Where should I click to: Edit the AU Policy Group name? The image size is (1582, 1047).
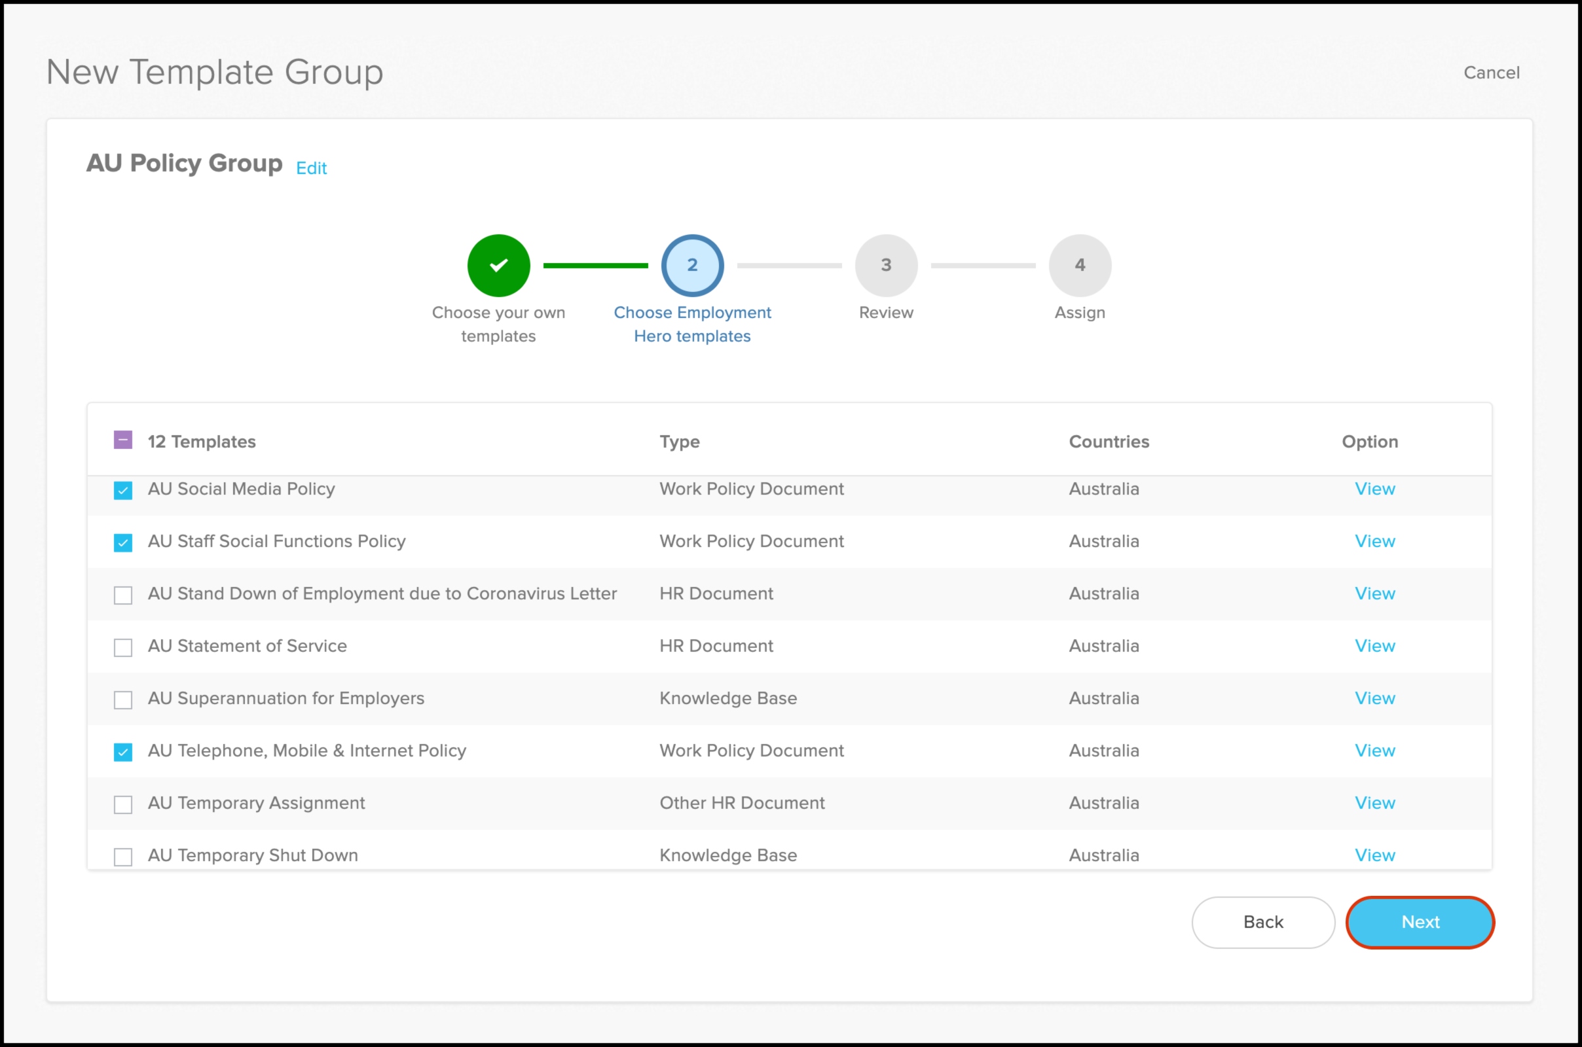click(311, 168)
